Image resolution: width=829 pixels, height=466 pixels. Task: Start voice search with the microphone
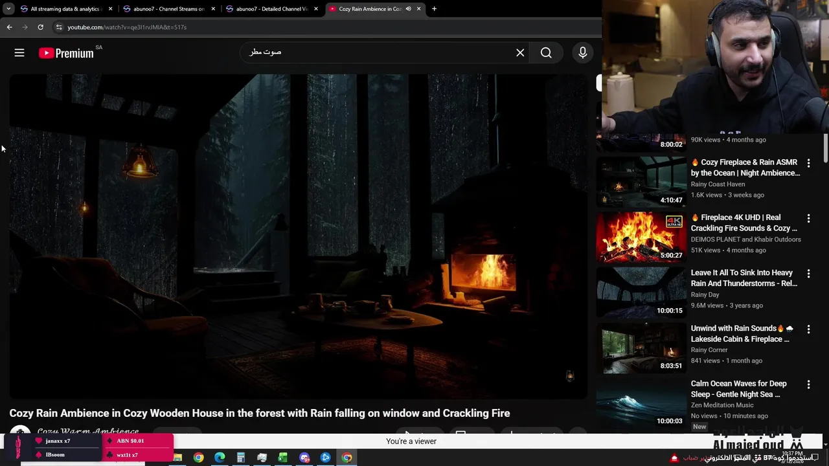583,53
